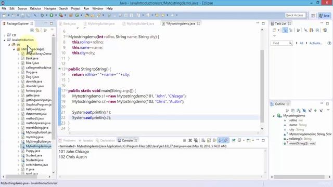
Task: Toggle Link with Editor in Package Explorer
Action: tap(37, 30)
